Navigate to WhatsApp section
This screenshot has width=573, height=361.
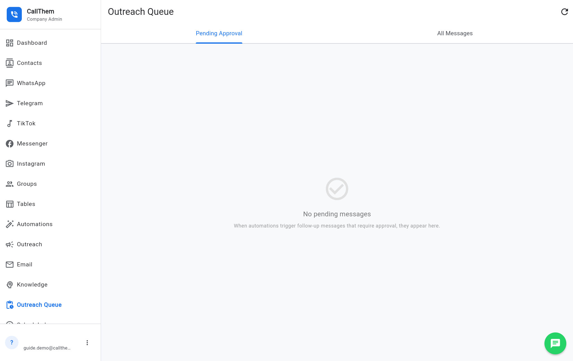[50, 83]
